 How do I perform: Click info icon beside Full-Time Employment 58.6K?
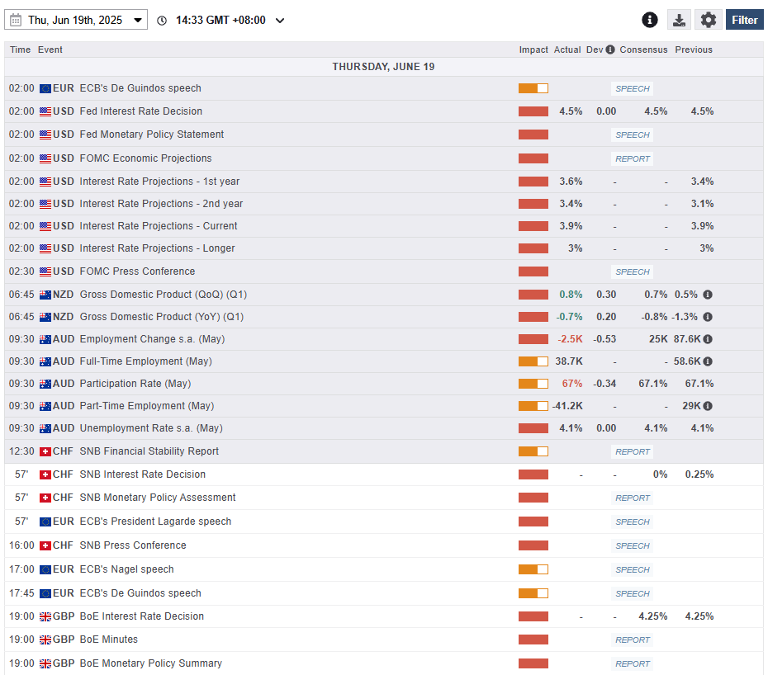[x=708, y=361]
